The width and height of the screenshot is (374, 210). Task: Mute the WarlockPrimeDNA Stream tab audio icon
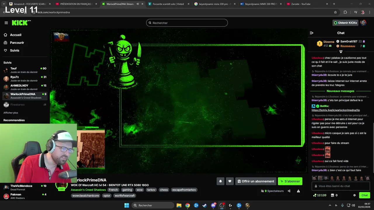[x=138, y=4]
